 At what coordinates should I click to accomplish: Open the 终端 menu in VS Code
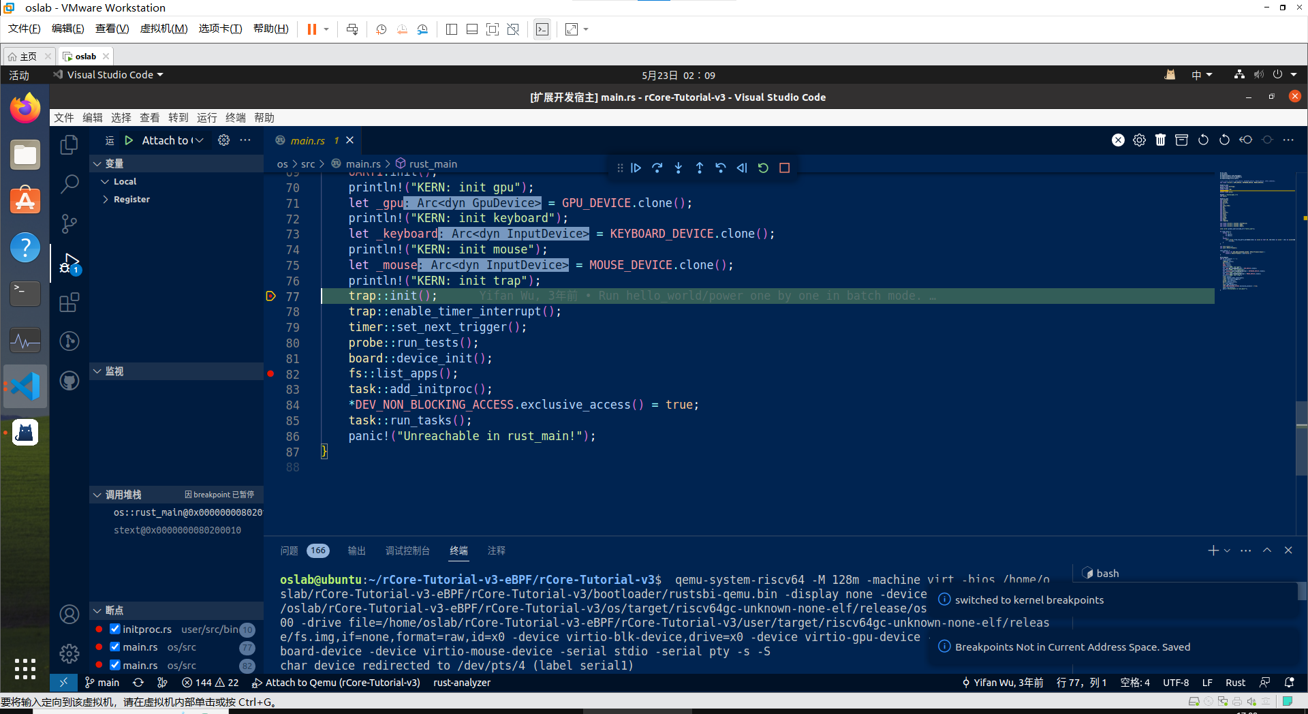236,118
